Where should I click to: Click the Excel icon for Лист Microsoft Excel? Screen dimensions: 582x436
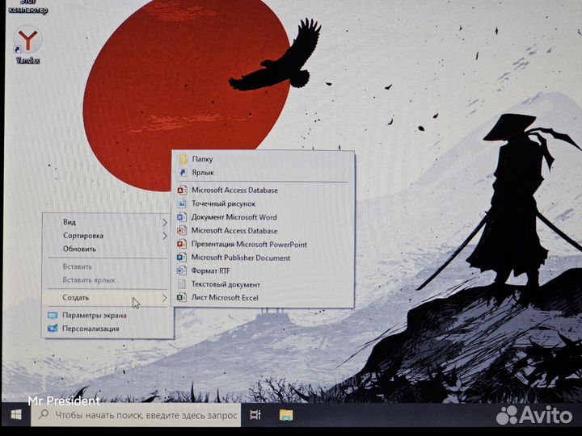click(182, 297)
